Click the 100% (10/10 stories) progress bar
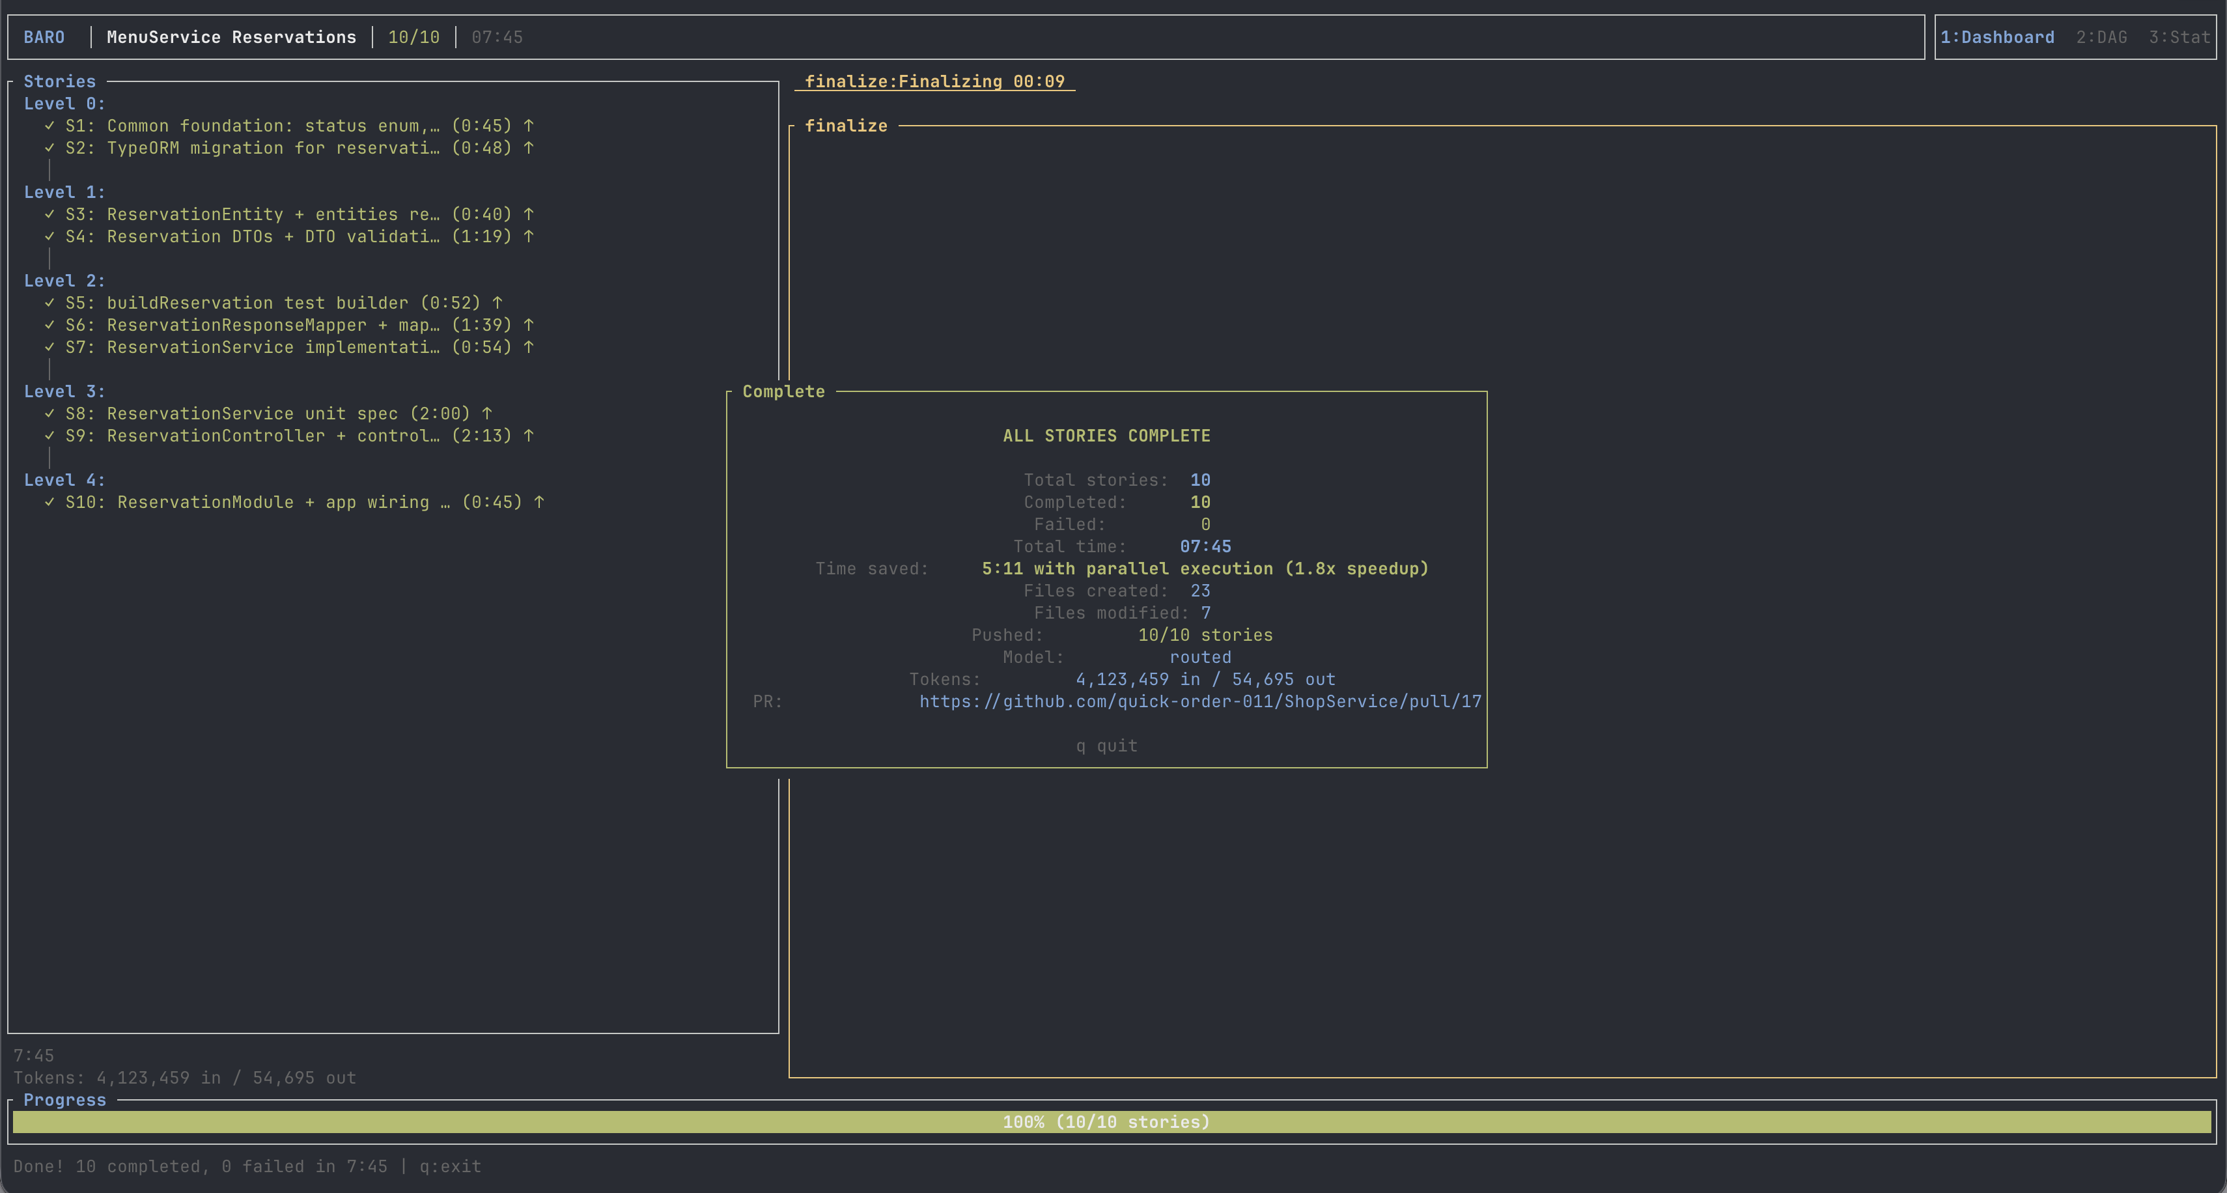Viewport: 2227px width, 1193px height. (1112, 1122)
